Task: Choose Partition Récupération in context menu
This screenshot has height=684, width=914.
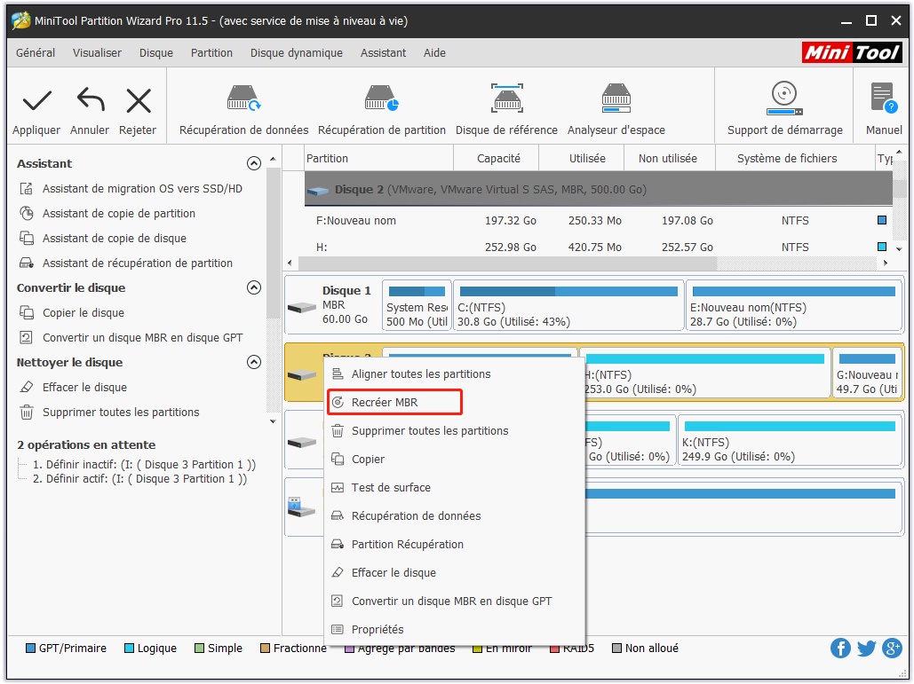Action: point(455,545)
